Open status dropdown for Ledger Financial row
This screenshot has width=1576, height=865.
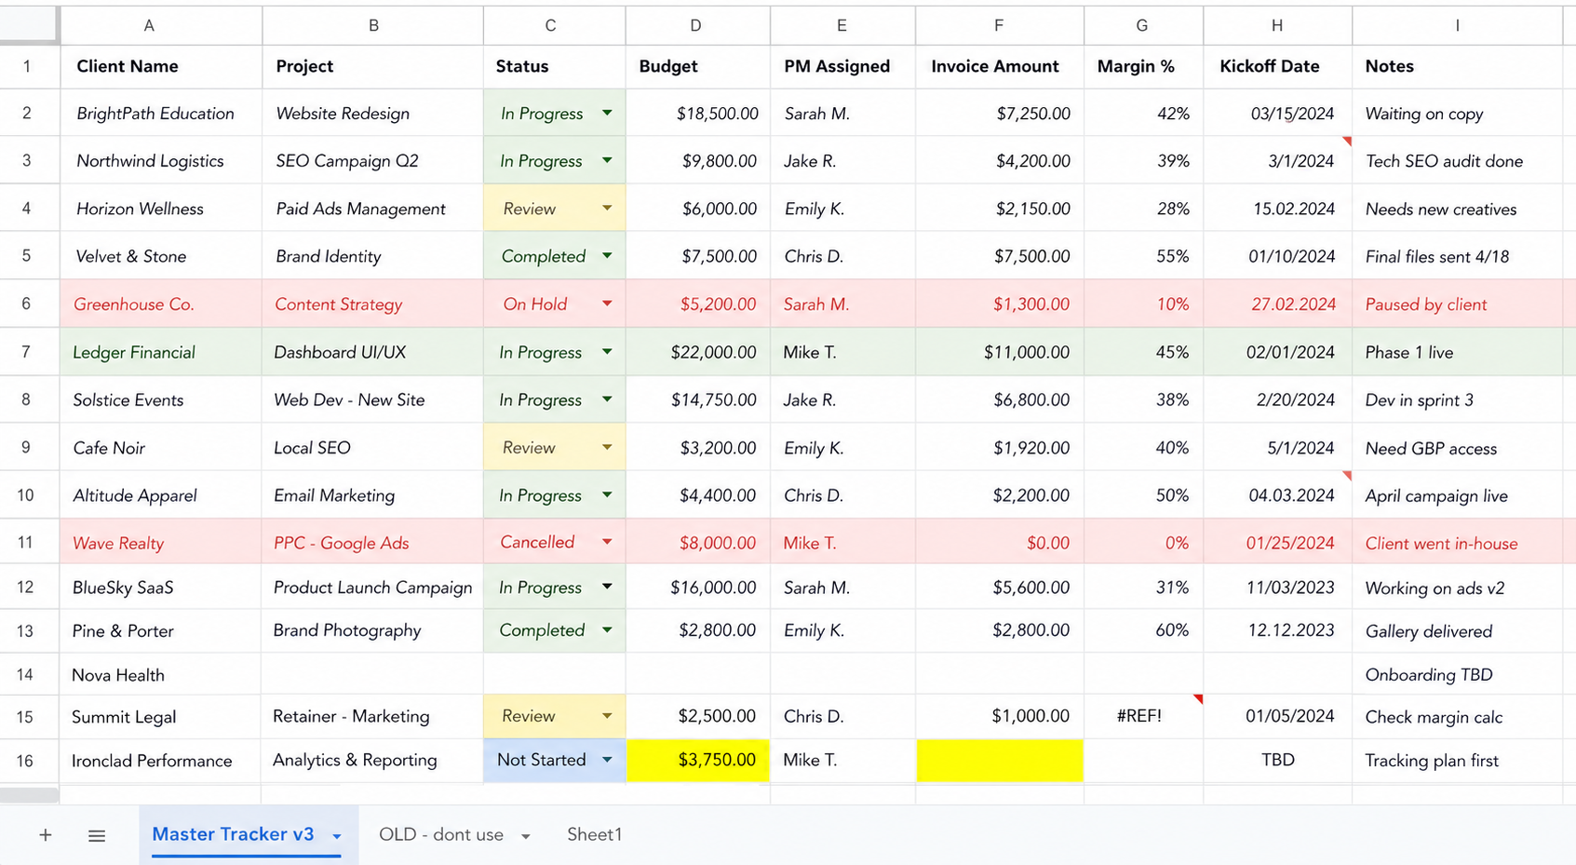click(x=607, y=352)
